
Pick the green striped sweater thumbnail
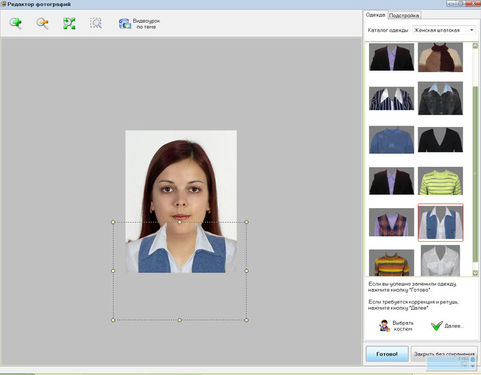point(440,181)
